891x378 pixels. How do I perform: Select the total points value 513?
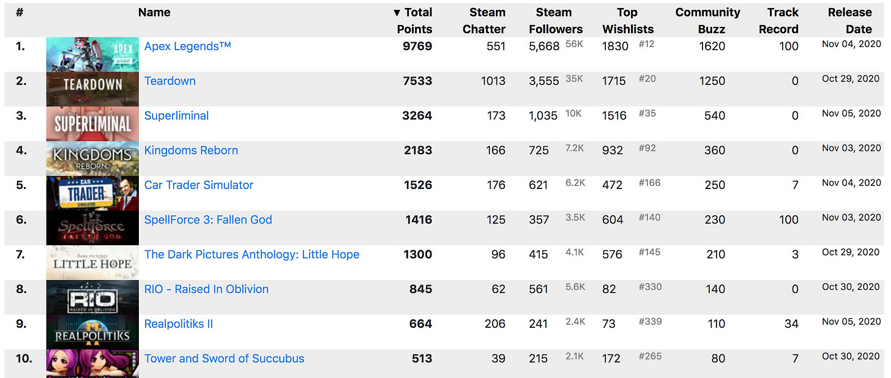tap(422, 359)
